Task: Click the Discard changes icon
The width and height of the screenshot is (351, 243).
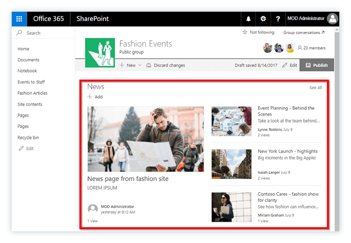Action: [x=149, y=65]
